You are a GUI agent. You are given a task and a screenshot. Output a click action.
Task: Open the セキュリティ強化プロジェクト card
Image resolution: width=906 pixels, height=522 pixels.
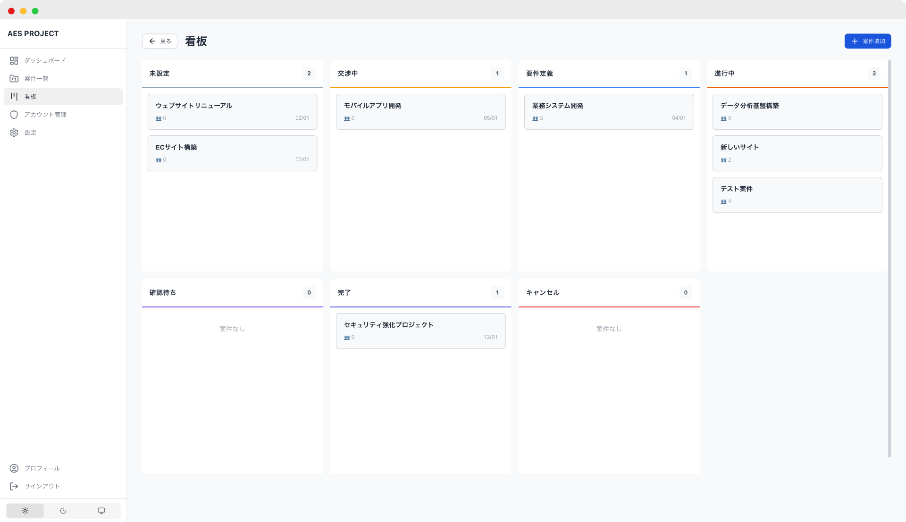click(x=420, y=331)
